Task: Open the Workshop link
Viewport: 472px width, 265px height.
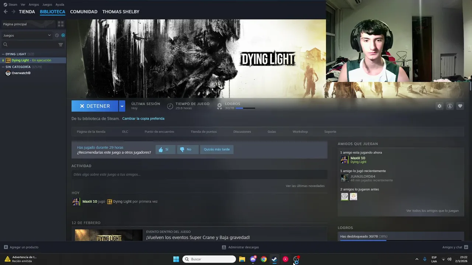Action: 300,131
